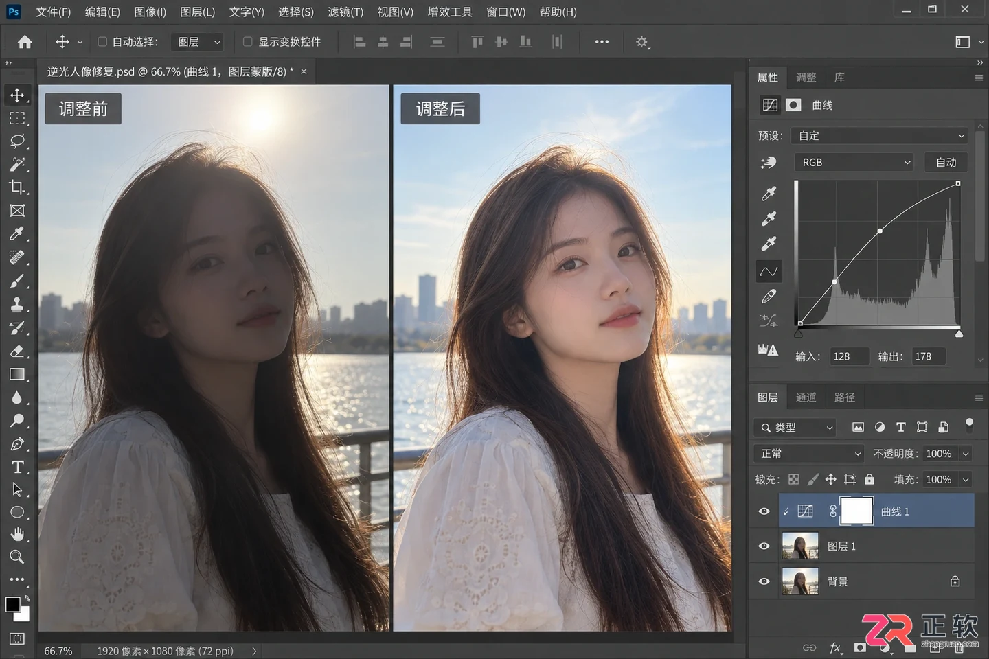The width and height of the screenshot is (989, 659).
Task: Select the Crop tool
Action: (x=17, y=187)
